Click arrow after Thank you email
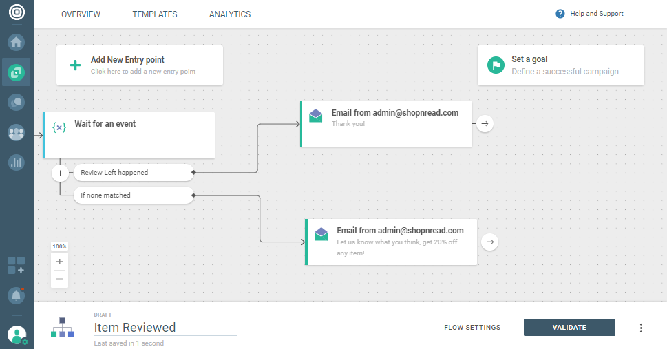This screenshot has width=667, height=349. pos(485,123)
